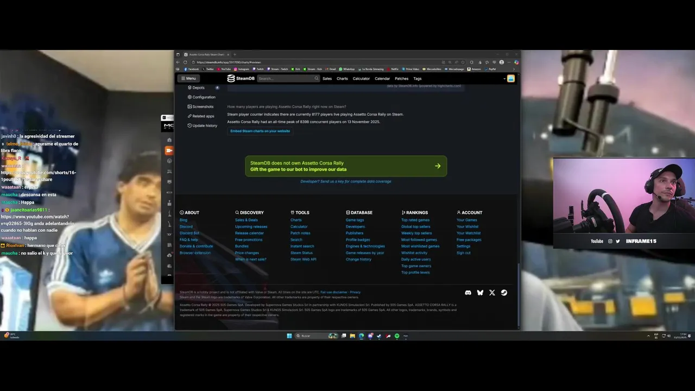This screenshot has width=695, height=391.
Task: Click the search magnifier icon in SteamDB
Action: 317,78
